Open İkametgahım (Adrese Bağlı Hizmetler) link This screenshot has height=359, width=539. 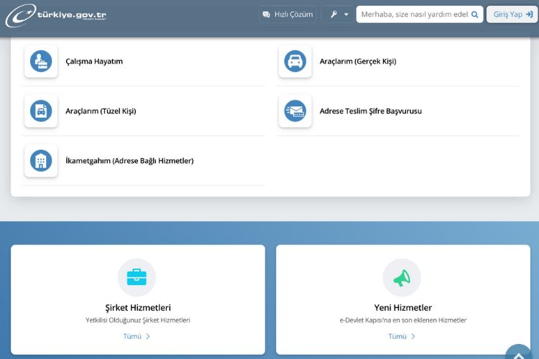129,161
